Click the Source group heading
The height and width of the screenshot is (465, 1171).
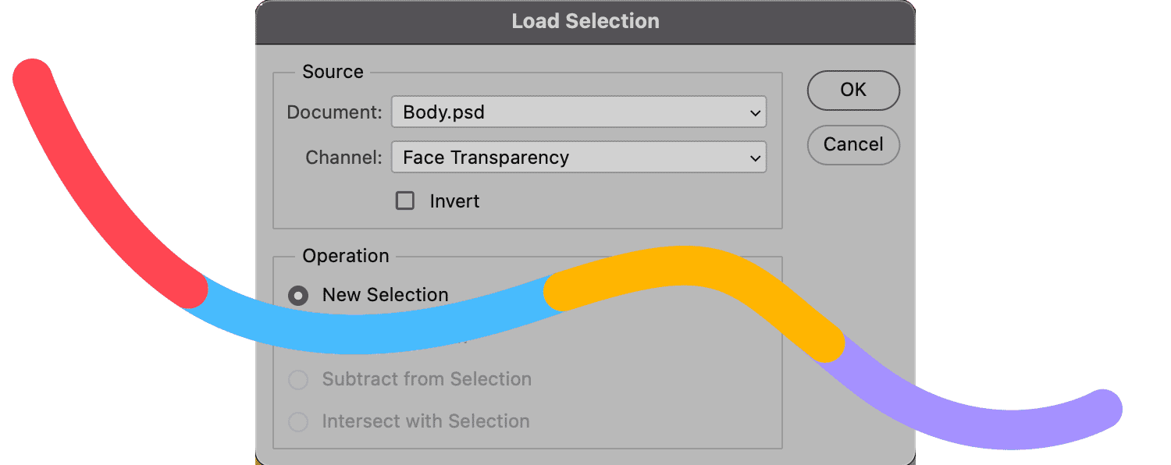click(333, 72)
